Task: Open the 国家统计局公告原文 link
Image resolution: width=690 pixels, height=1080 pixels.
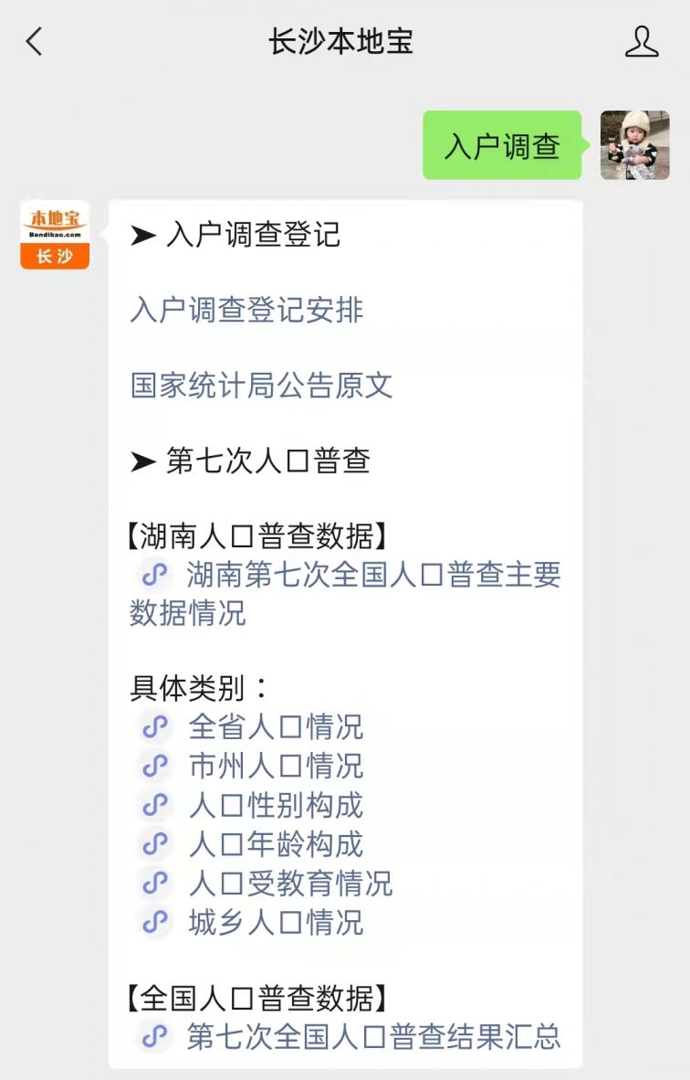Action: pos(261,385)
